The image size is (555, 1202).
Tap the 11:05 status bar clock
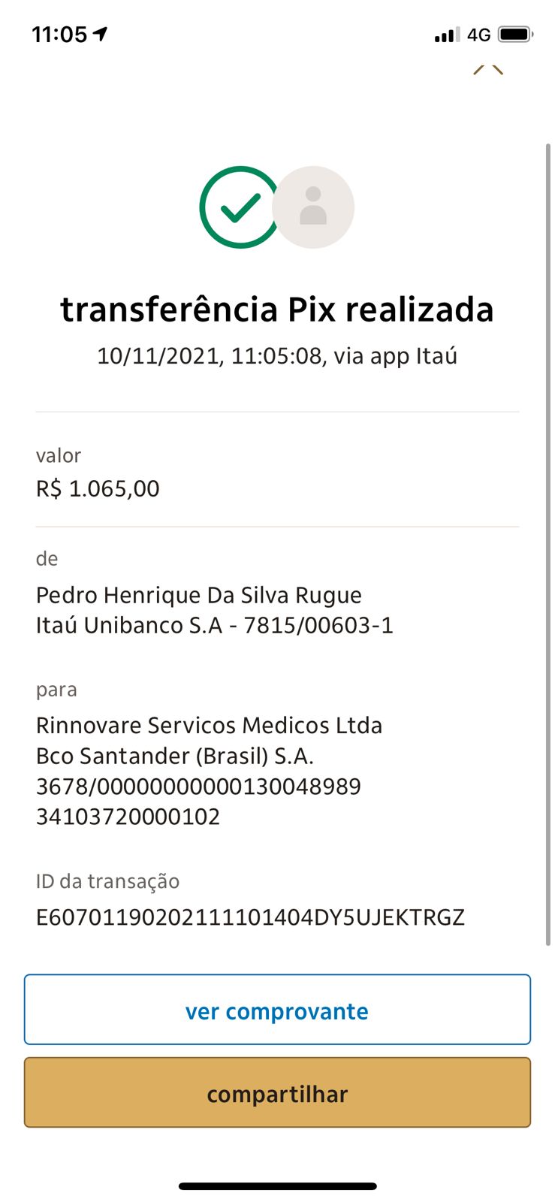[59, 35]
